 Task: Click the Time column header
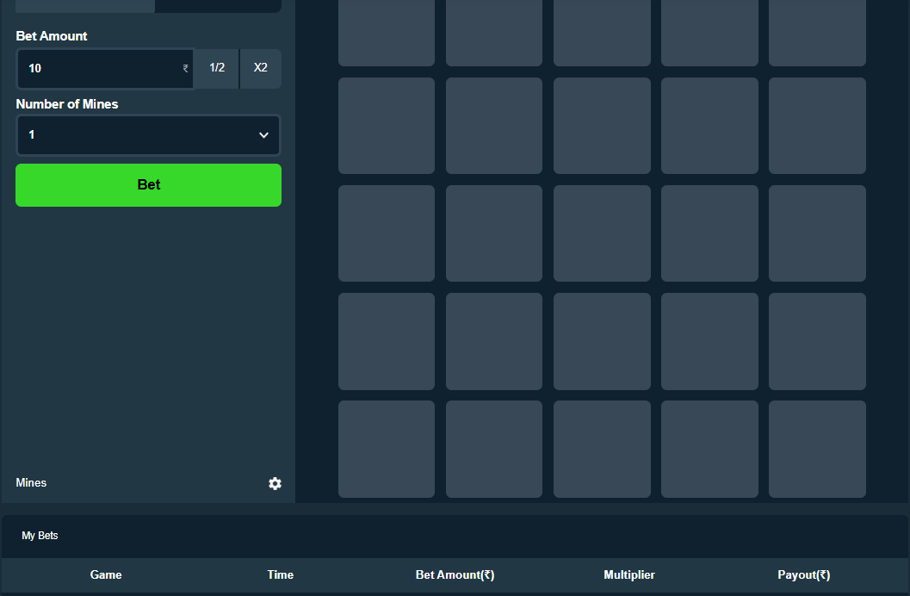click(x=280, y=575)
